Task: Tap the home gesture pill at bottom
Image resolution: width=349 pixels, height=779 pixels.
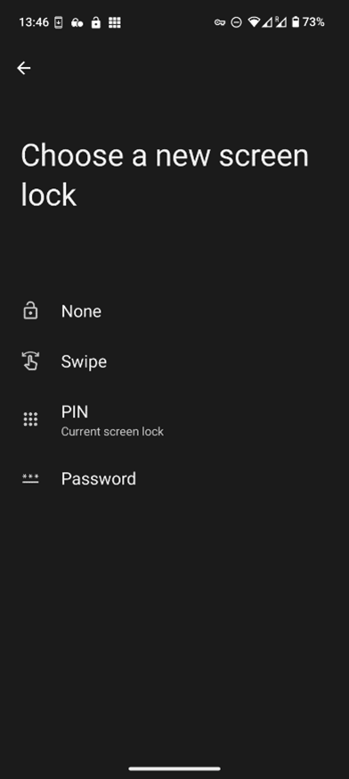Action: click(x=174, y=768)
